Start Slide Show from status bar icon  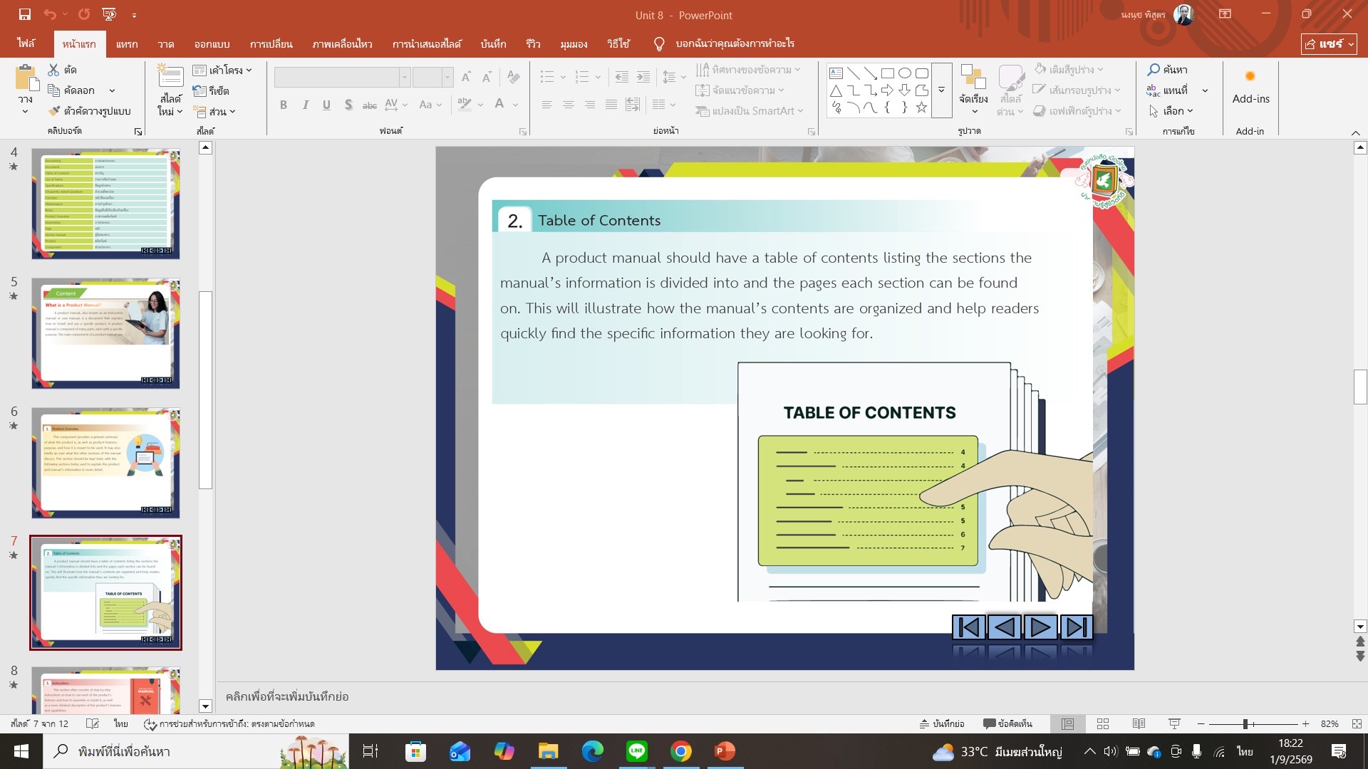(1174, 723)
